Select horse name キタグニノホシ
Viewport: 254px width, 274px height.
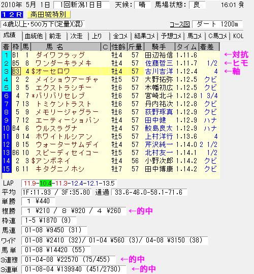[x=60, y=169]
